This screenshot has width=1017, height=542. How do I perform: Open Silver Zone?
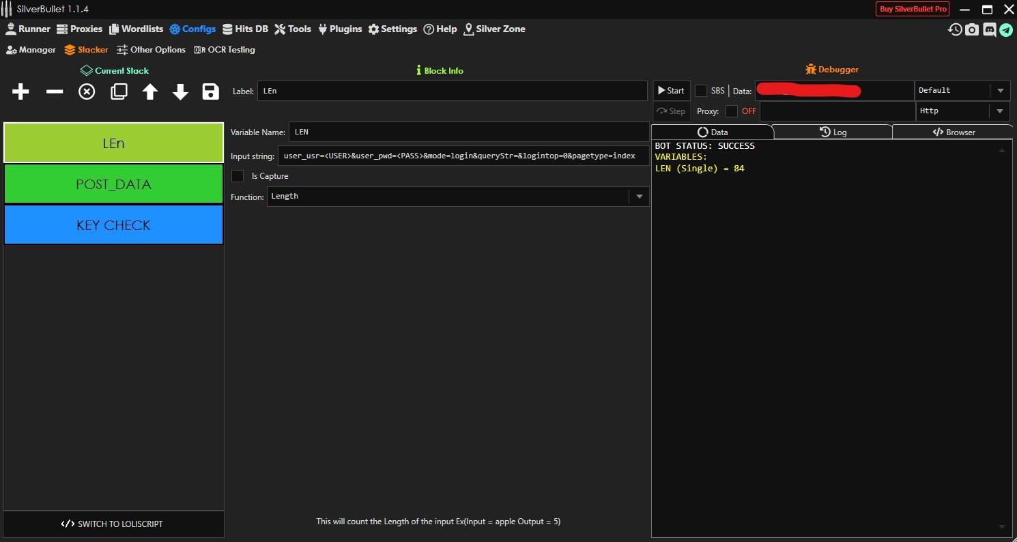(x=494, y=29)
